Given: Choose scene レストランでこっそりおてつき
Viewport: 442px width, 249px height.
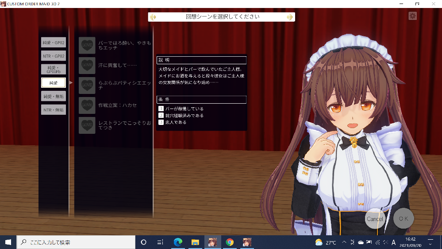Looking at the screenshot, I should tap(125, 125).
